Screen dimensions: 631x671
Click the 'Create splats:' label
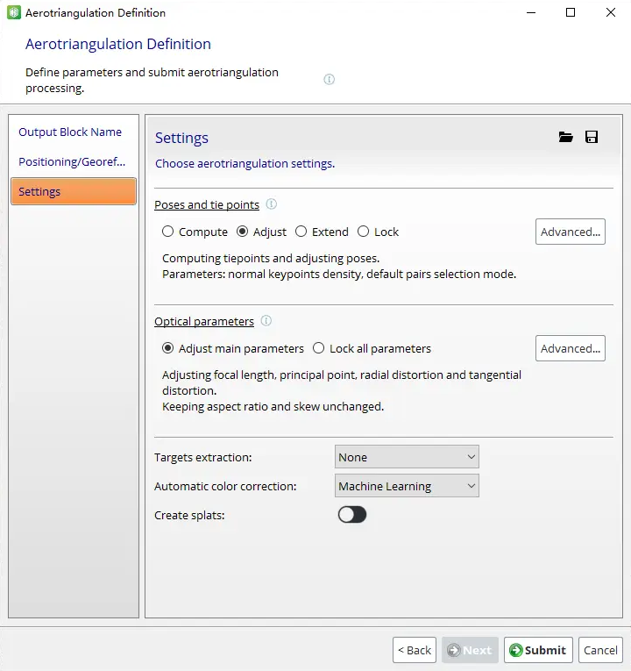[189, 515]
